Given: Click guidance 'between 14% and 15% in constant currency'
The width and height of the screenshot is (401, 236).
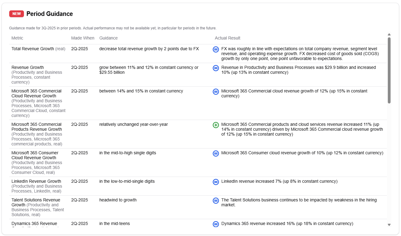Looking at the screenshot, I should coord(141,91).
